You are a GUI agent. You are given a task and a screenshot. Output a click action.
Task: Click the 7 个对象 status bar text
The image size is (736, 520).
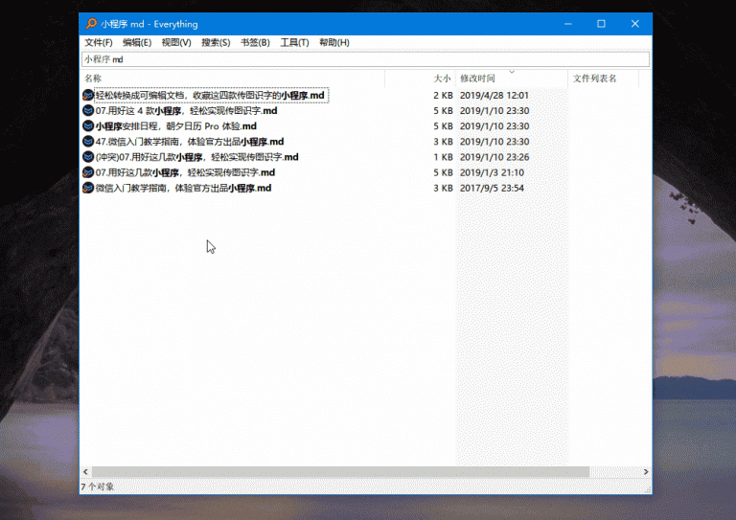(98, 486)
